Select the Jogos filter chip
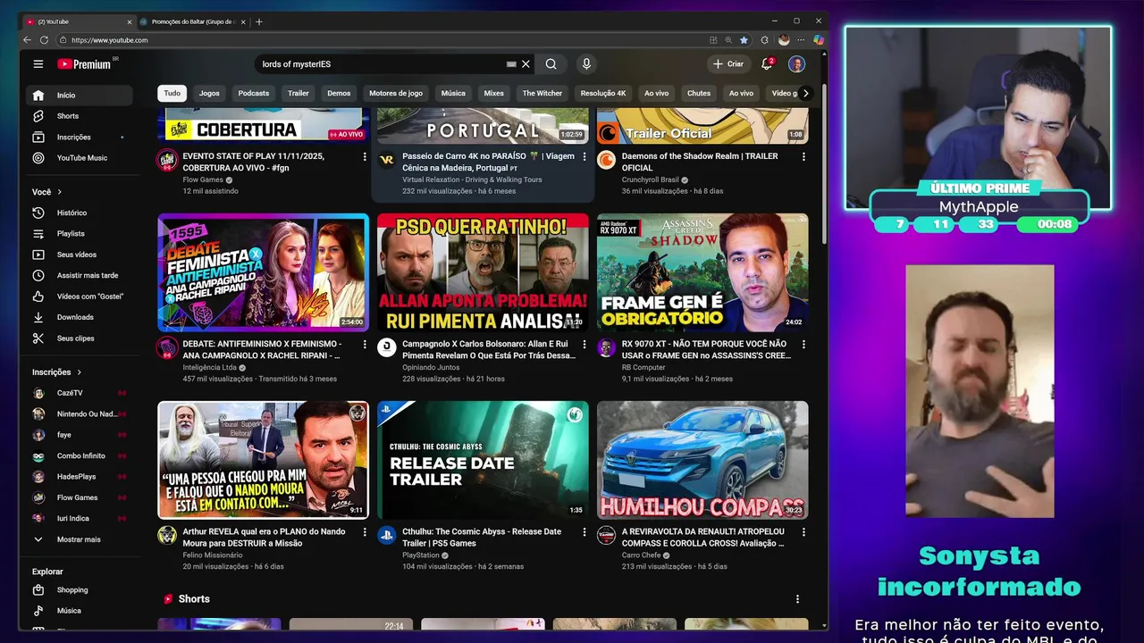The height and width of the screenshot is (643, 1144). coord(209,93)
